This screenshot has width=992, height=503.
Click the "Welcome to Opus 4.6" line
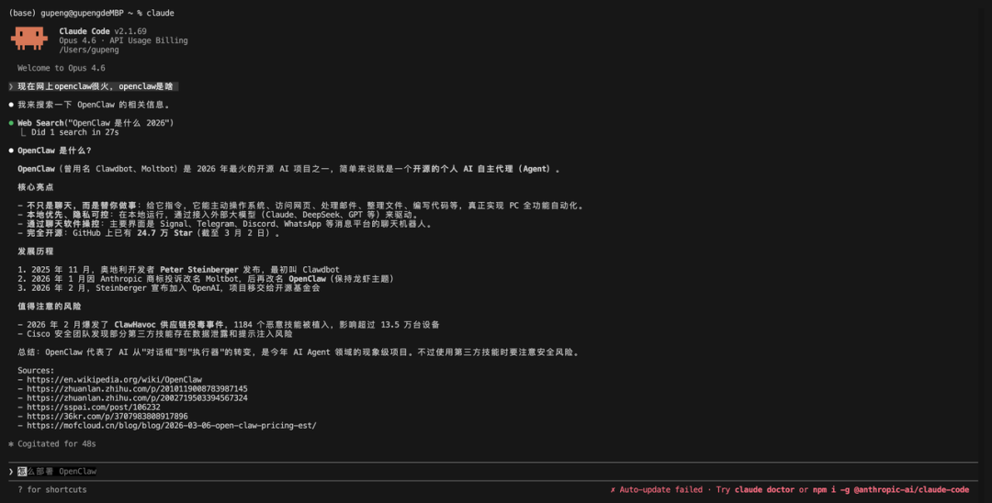[x=62, y=68]
